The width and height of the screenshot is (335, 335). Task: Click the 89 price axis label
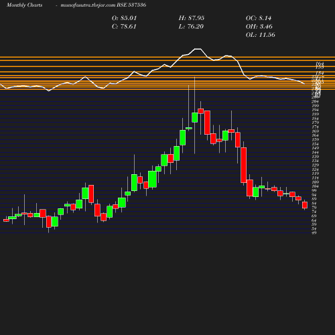pyautogui.click(x=314, y=199)
